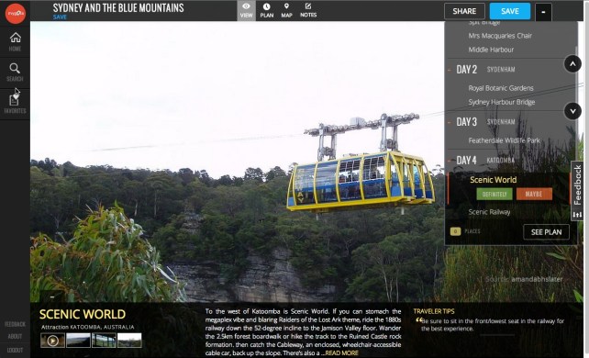Mark Scenic World as Definitely

pyautogui.click(x=495, y=195)
